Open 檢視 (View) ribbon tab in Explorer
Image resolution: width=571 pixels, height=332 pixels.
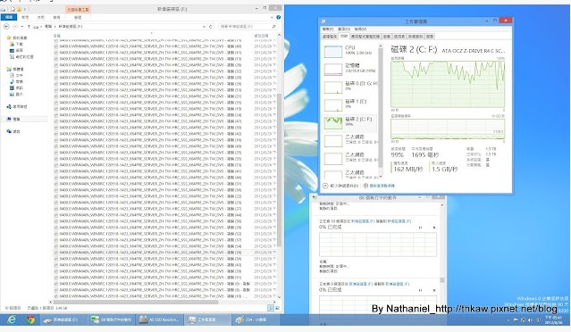coord(56,17)
